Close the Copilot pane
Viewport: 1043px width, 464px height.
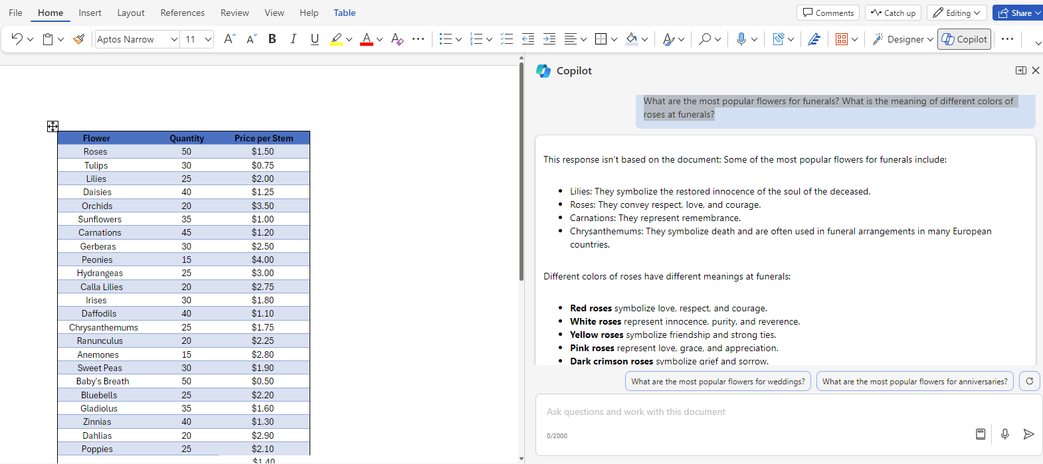click(x=1035, y=70)
